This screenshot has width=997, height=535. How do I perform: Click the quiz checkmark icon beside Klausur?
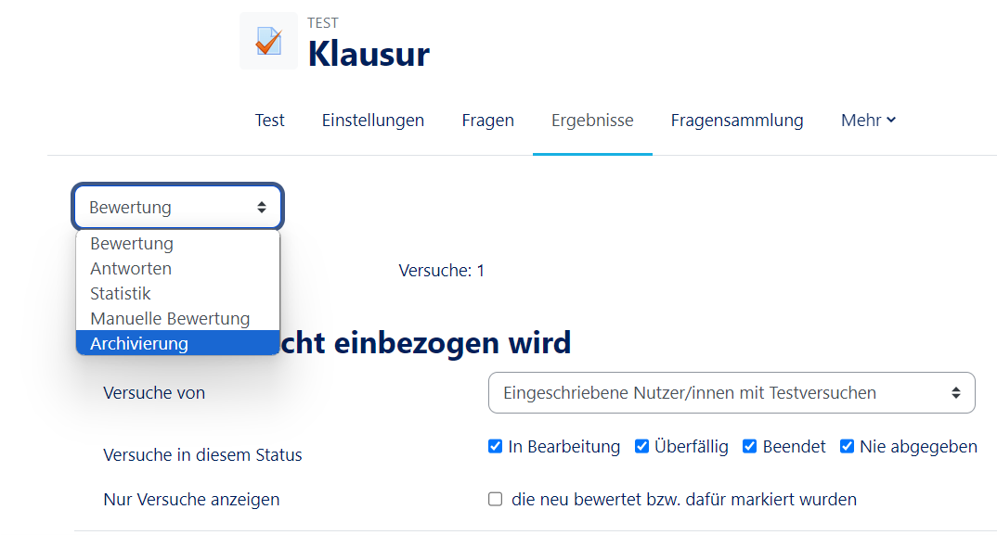tap(269, 42)
